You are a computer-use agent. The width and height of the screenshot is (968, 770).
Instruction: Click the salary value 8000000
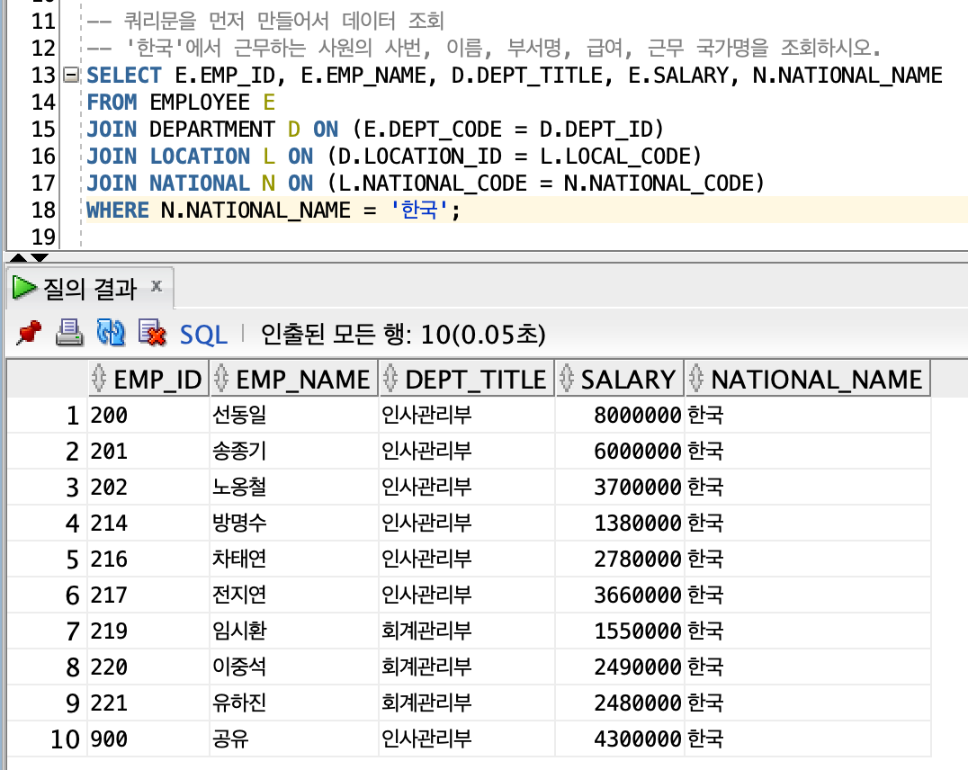click(619, 415)
